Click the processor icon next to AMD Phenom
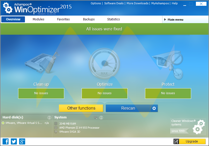Screen dimensions: 209x146 tap(56, 128)
